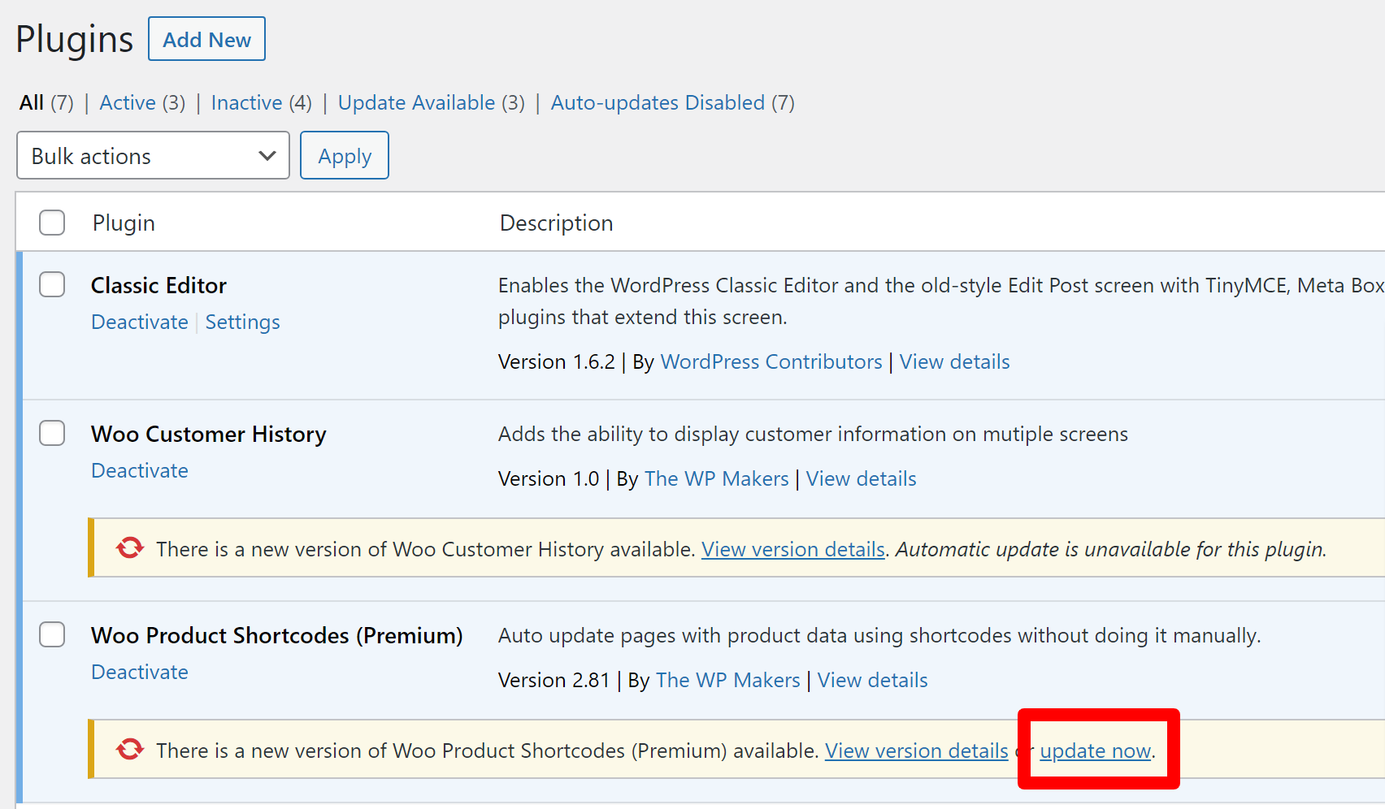Filter plugins by Auto-updates Disabled
Screen dimensions: 1385x809
[658, 102]
